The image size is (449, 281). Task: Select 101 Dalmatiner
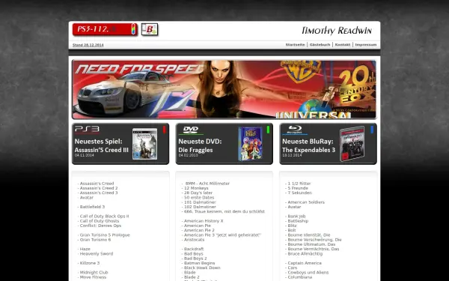(x=199, y=202)
